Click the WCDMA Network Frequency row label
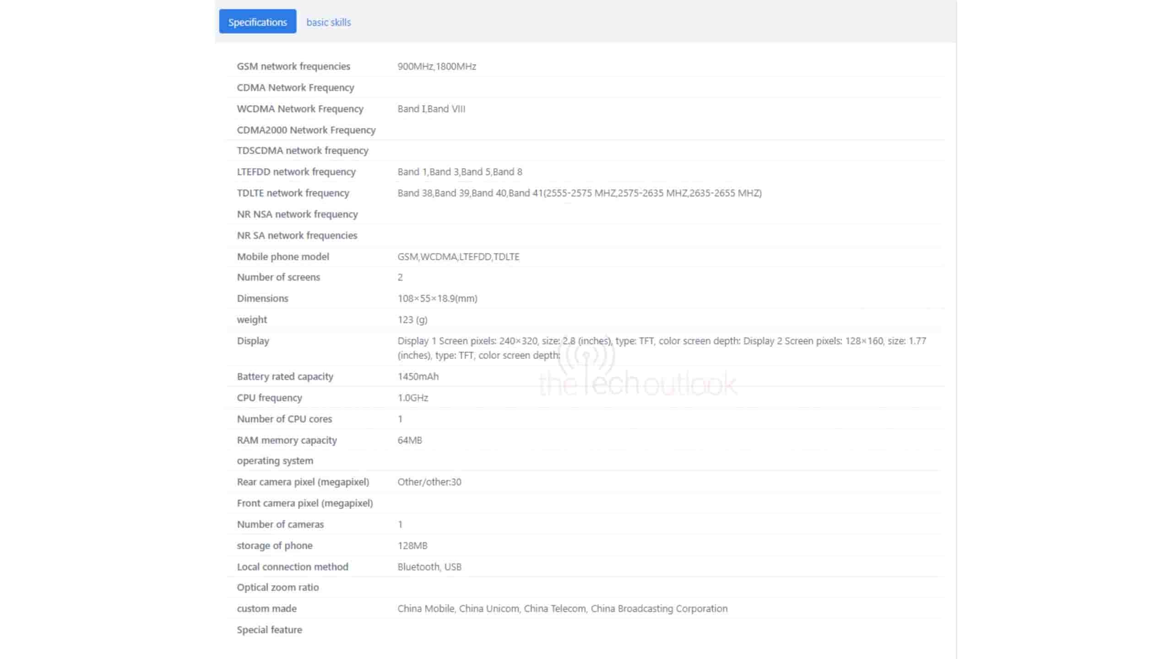Image resolution: width=1172 pixels, height=659 pixels. pyautogui.click(x=300, y=109)
